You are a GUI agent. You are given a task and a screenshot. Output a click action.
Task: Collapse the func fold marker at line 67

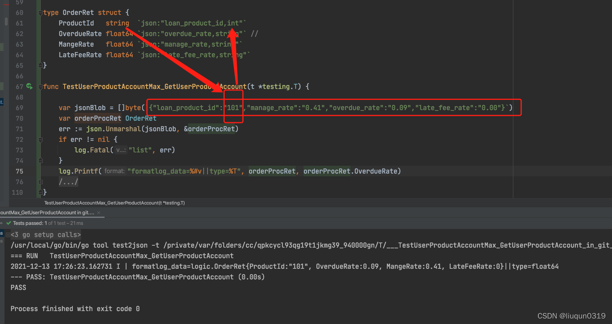pos(40,87)
